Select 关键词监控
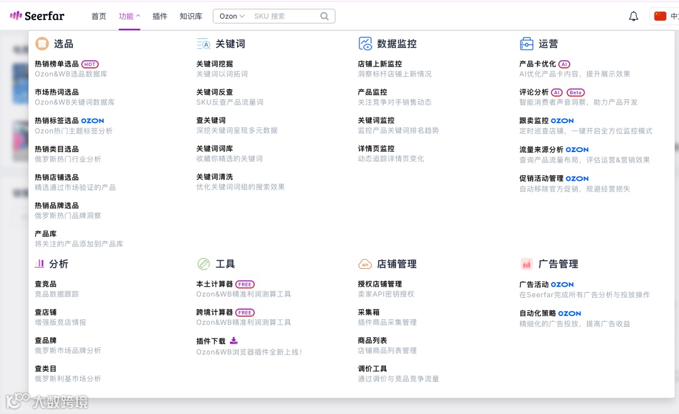Viewport: 679px width, 414px height. coord(376,120)
